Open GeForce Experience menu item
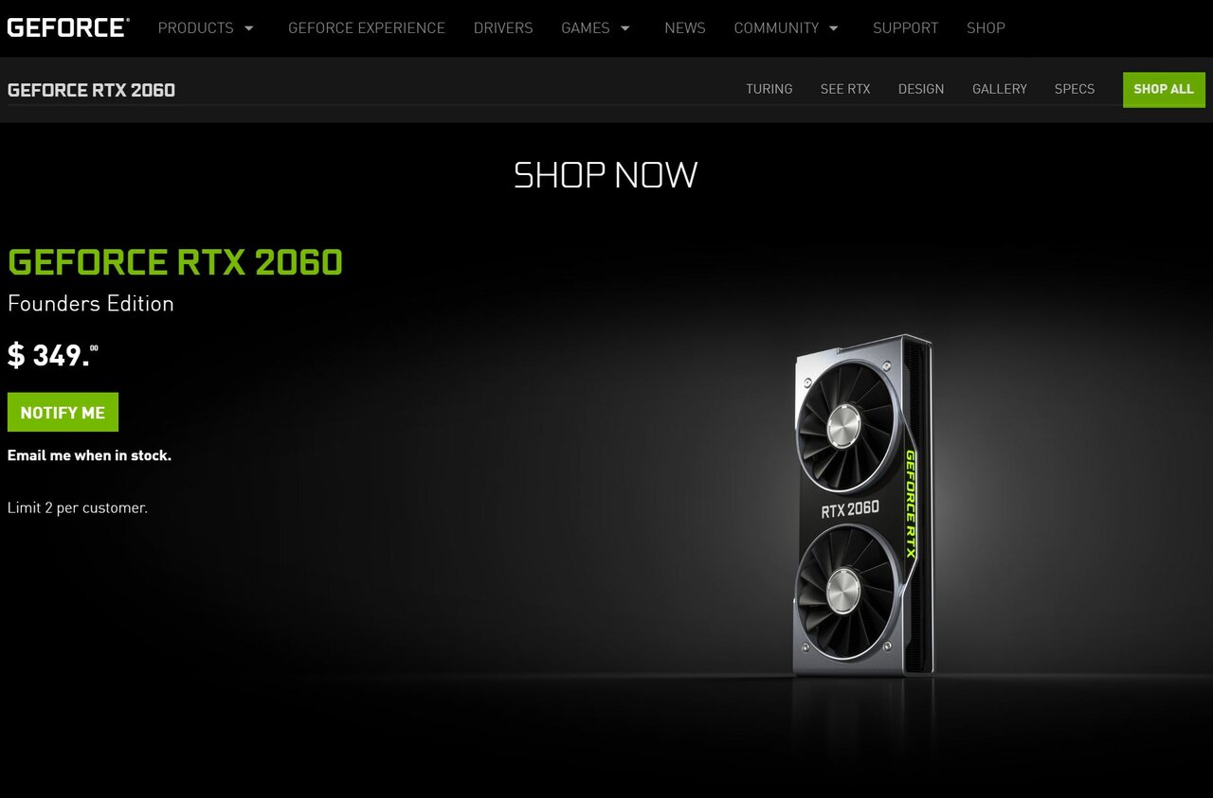This screenshot has width=1213, height=798. (367, 28)
